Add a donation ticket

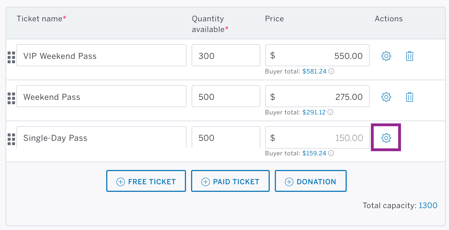pyautogui.click(x=310, y=181)
